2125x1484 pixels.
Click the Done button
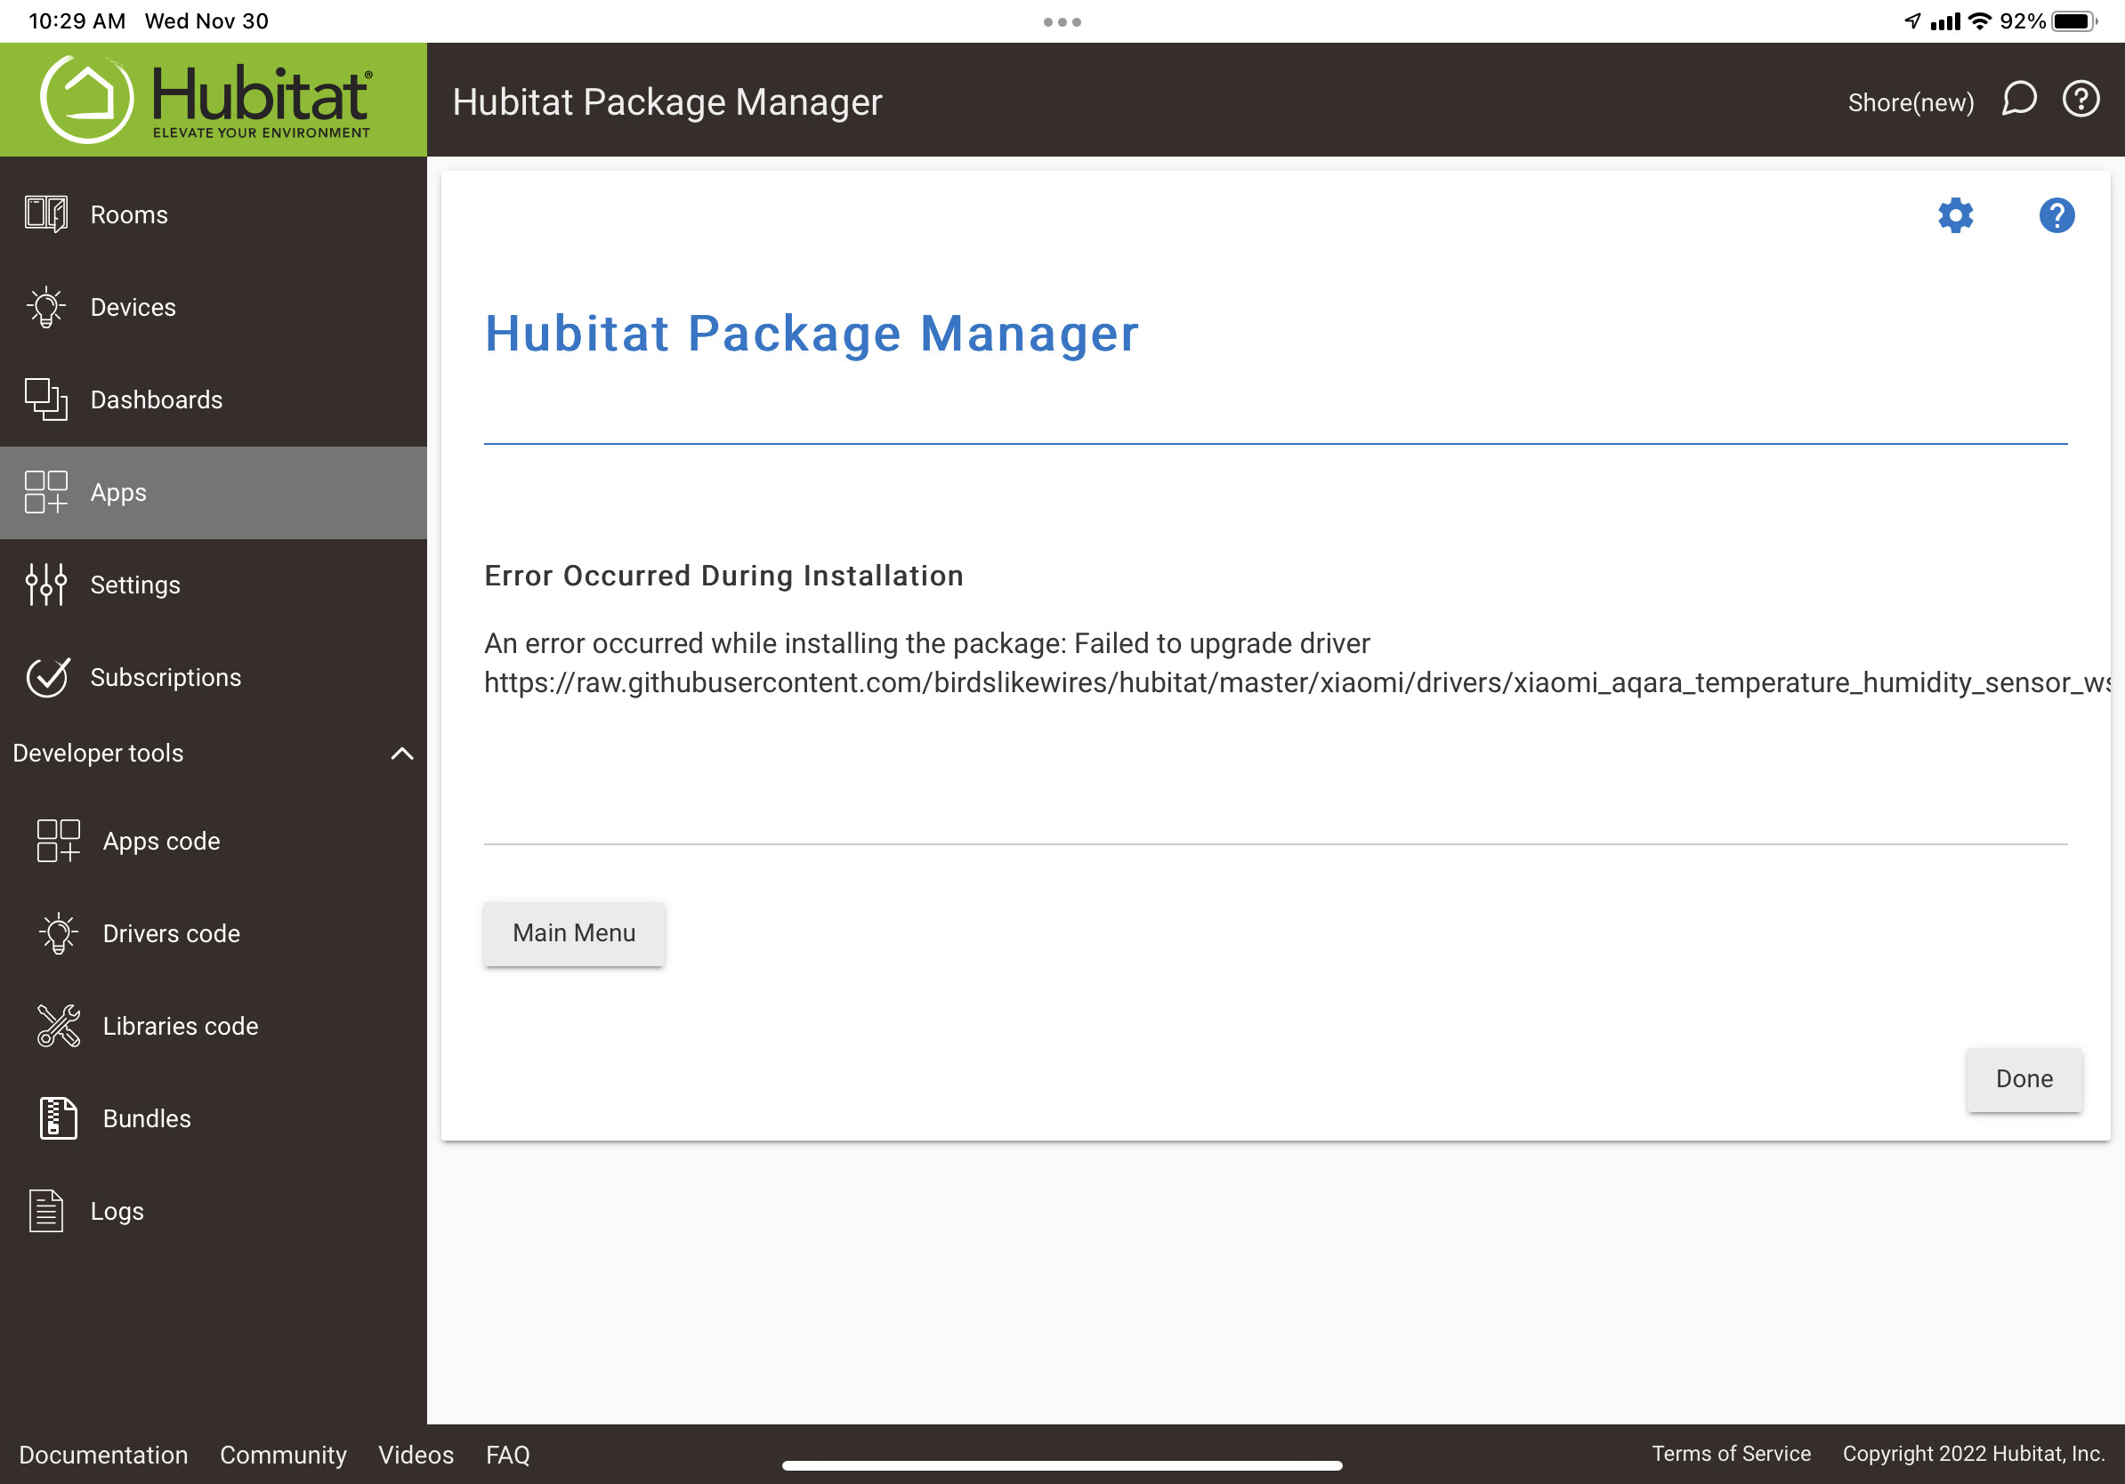click(x=2024, y=1079)
